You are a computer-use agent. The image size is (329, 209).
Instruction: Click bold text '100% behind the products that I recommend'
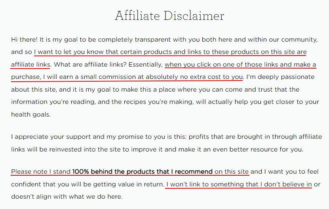pyautogui.click(x=143, y=172)
